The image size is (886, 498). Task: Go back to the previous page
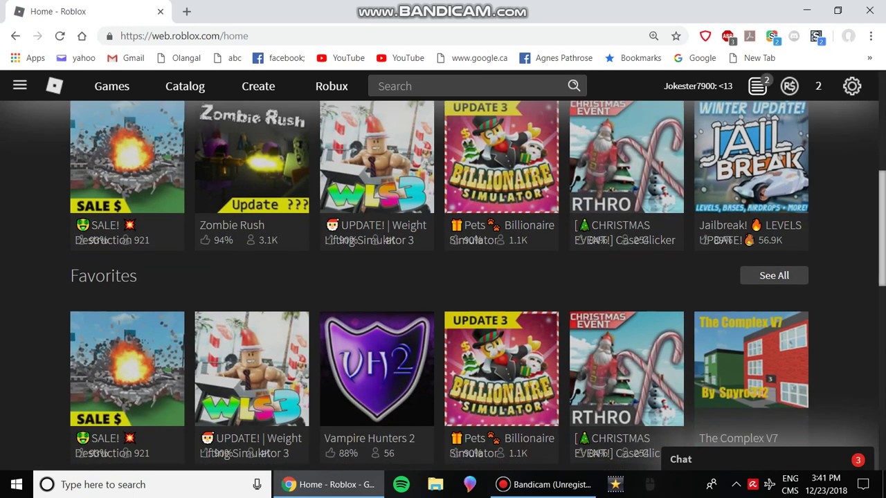pyautogui.click(x=15, y=36)
